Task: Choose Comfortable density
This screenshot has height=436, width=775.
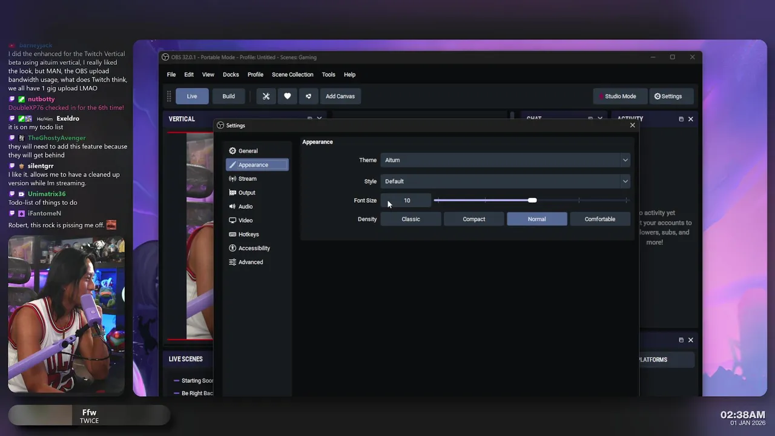Action: [x=600, y=219]
